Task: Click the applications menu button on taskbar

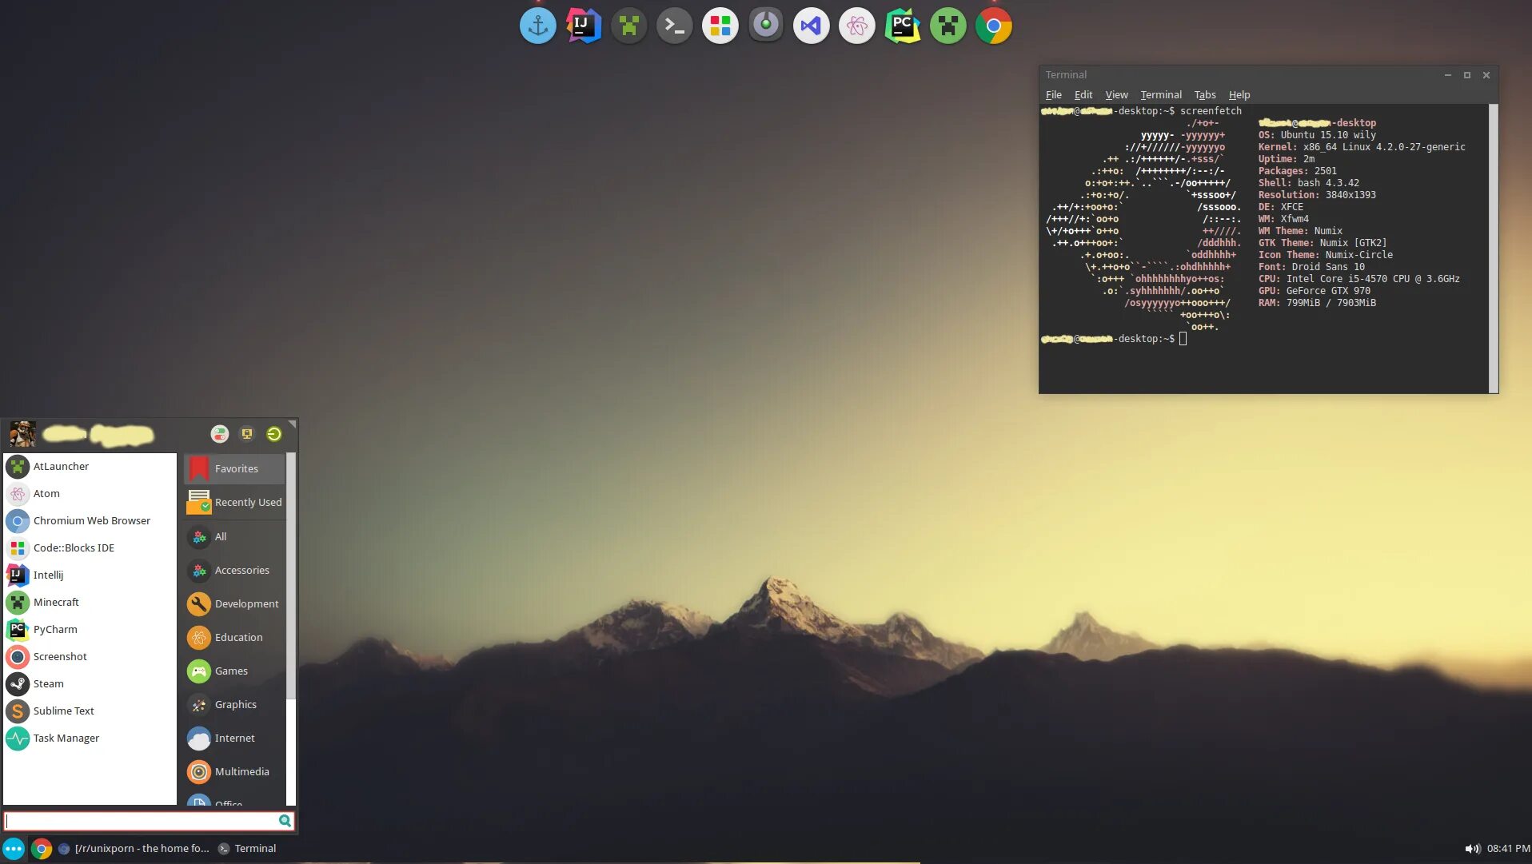Action: 14,849
